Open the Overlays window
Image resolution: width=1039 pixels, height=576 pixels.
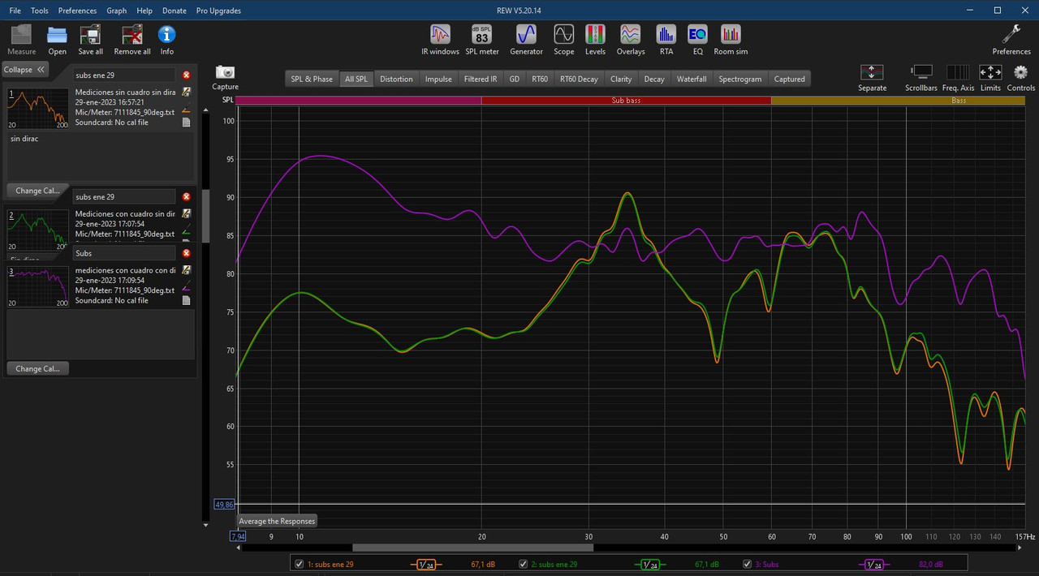(631, 40)
